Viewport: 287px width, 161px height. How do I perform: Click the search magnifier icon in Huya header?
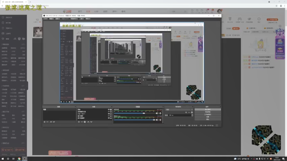pos(185,11)
